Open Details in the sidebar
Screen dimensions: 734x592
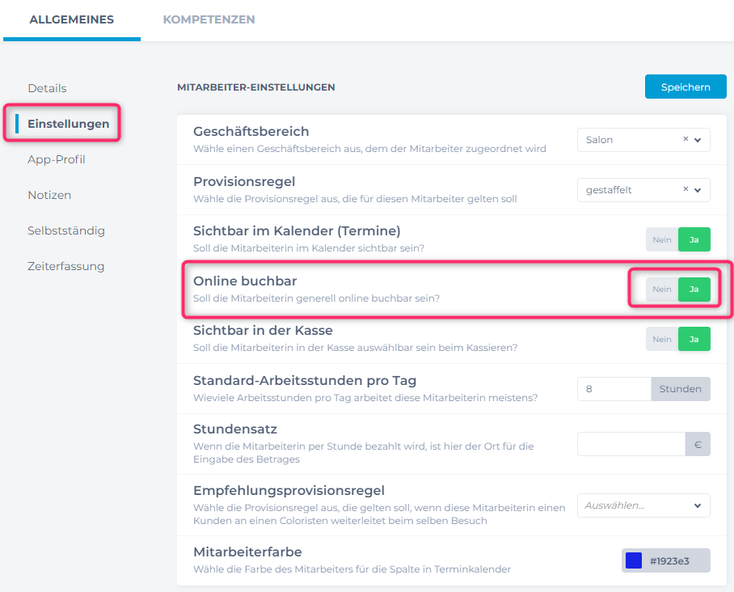47,88
